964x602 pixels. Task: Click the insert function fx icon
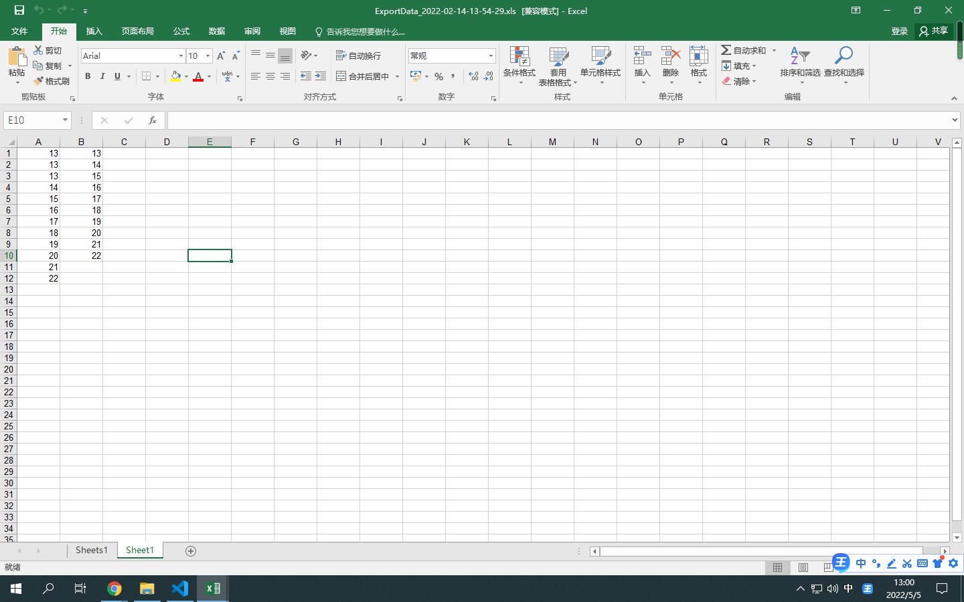pos(153,120)
